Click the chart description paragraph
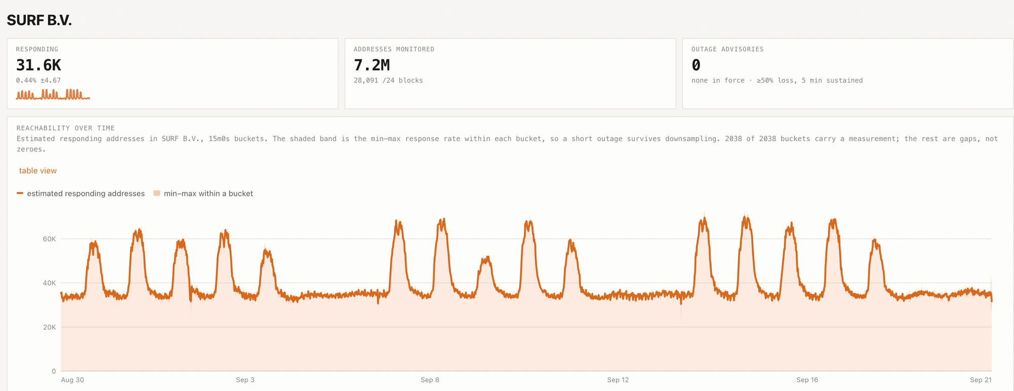The width and height of the screenshot is (1014, 391). (507, 144)
